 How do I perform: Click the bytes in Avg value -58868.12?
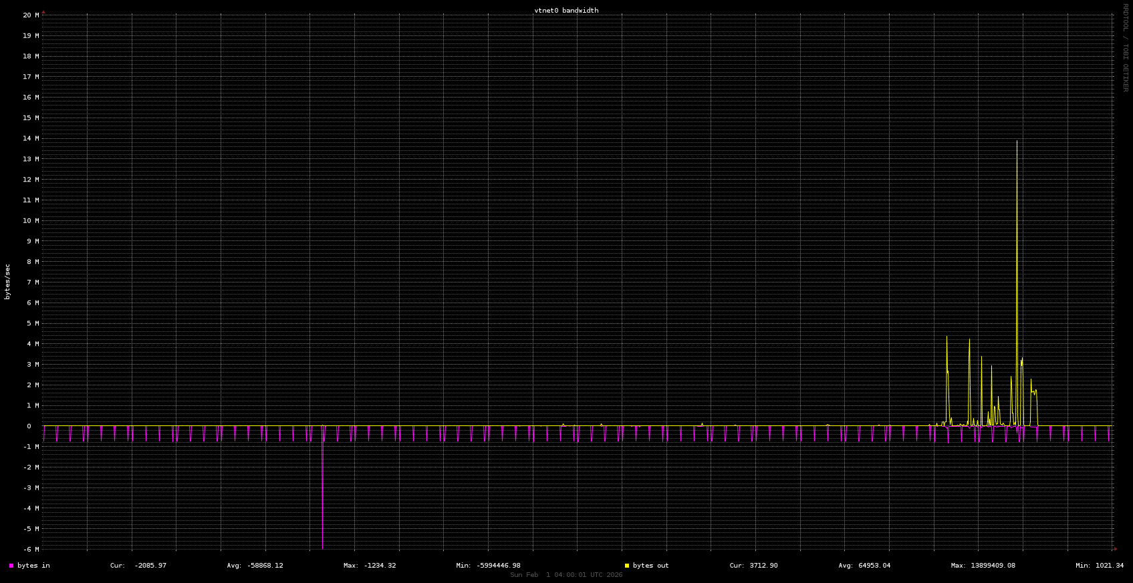click(264, 566)
